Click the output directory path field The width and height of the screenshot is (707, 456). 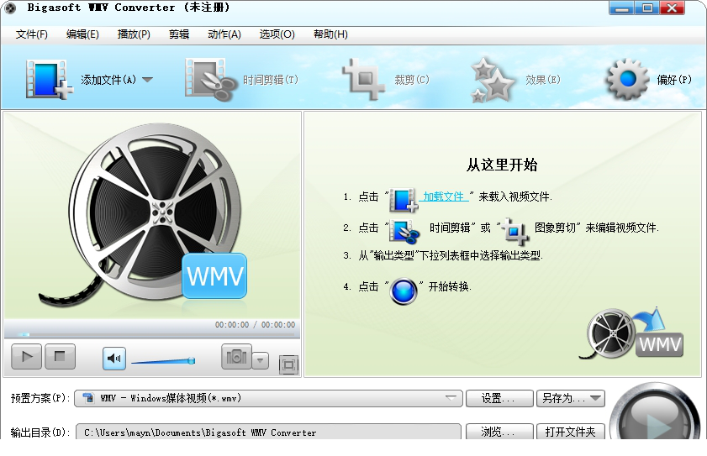click(x=268, y=432)
